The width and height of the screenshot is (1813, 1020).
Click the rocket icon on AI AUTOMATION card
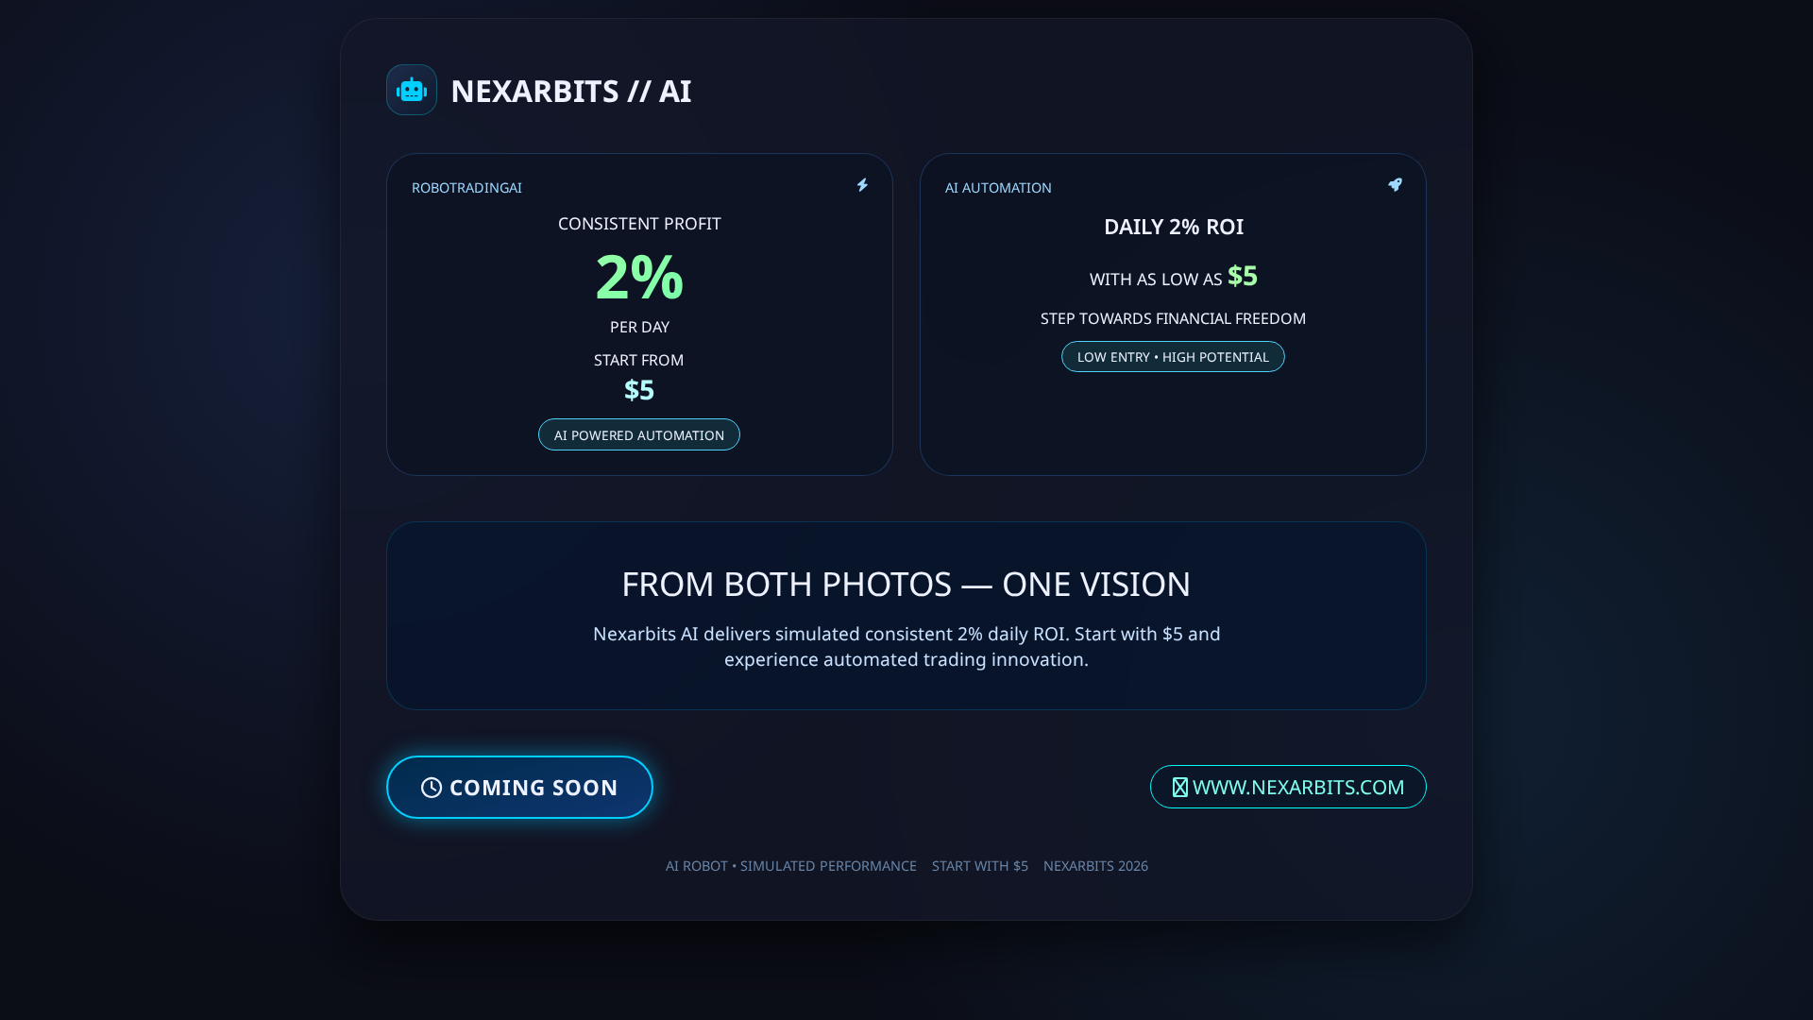pos(1396,185)
